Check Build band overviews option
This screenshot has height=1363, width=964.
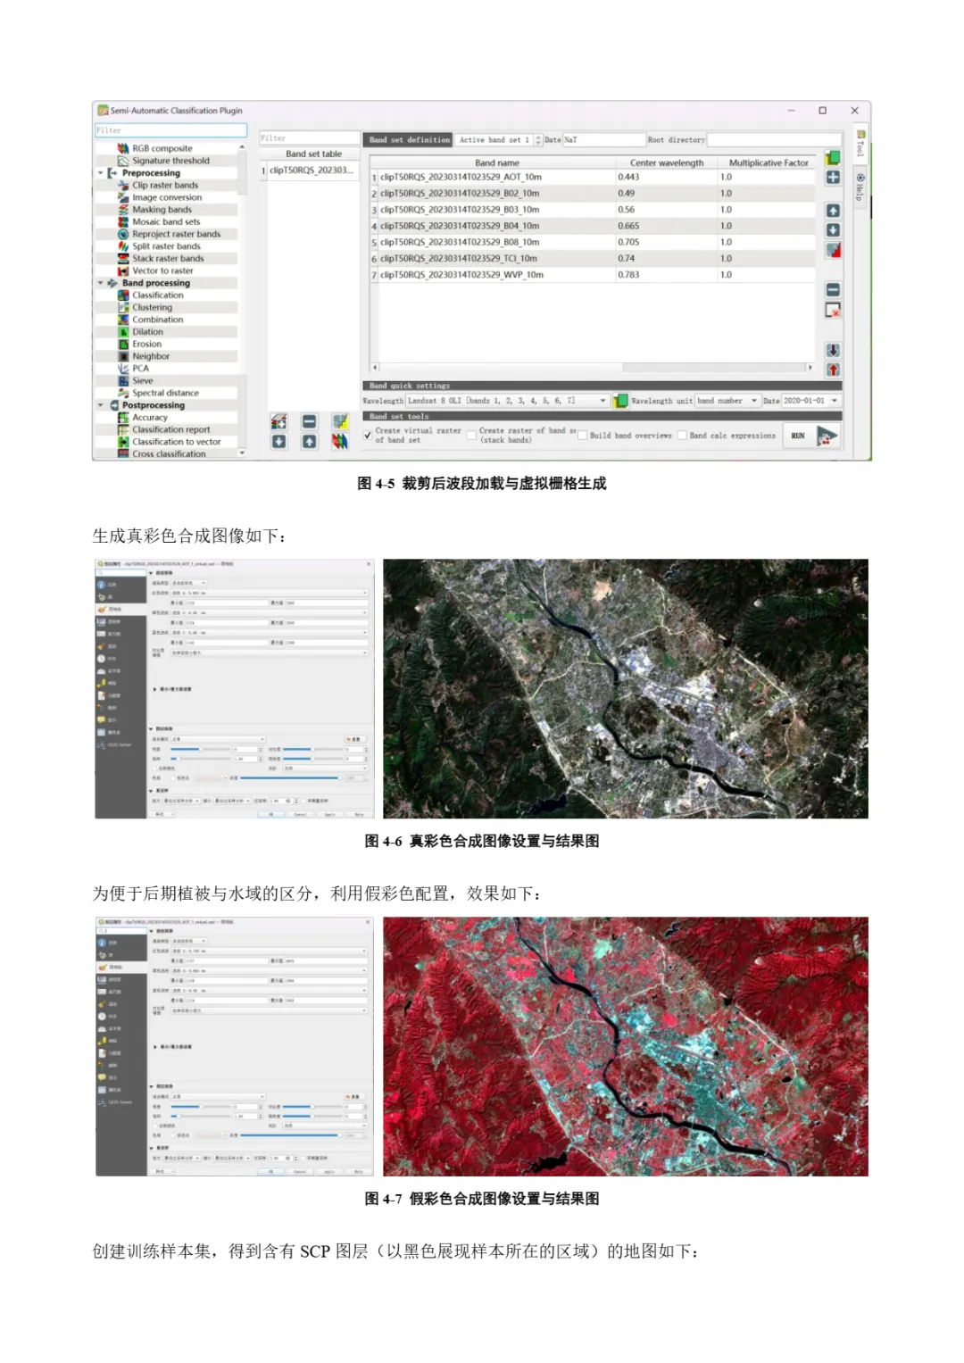click(582, 436)
